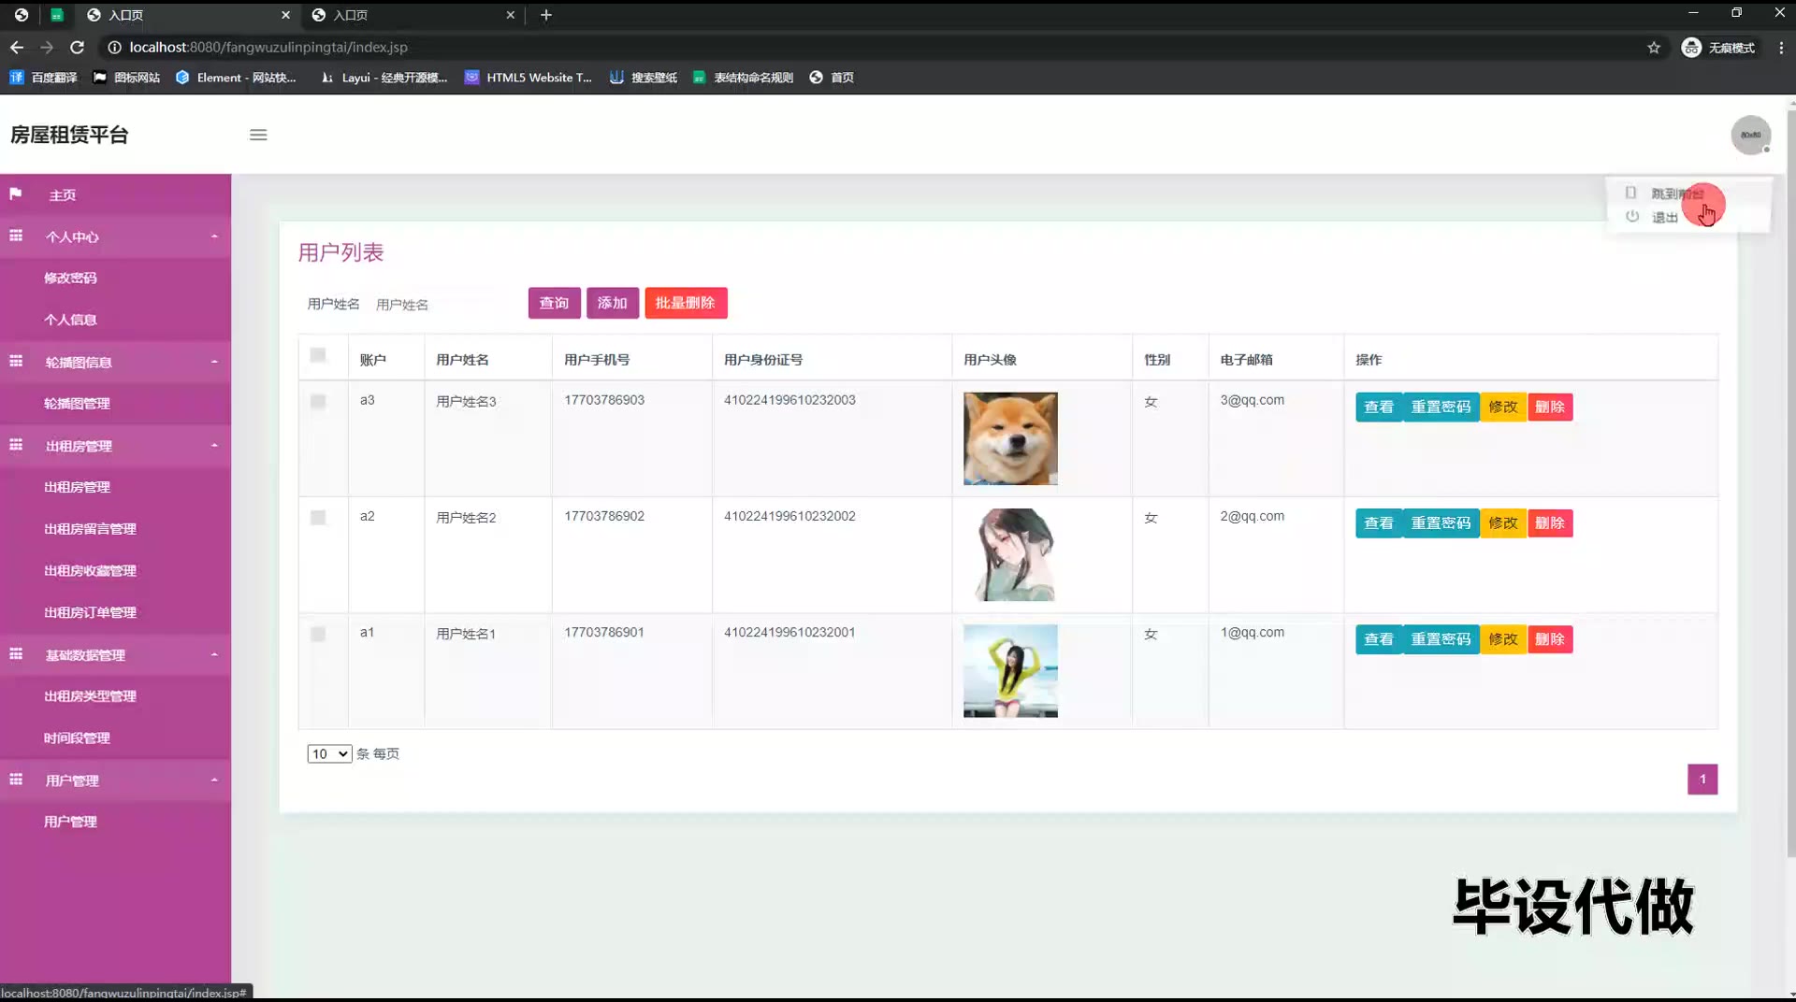Click 重置密码 for account a1

1441,639
